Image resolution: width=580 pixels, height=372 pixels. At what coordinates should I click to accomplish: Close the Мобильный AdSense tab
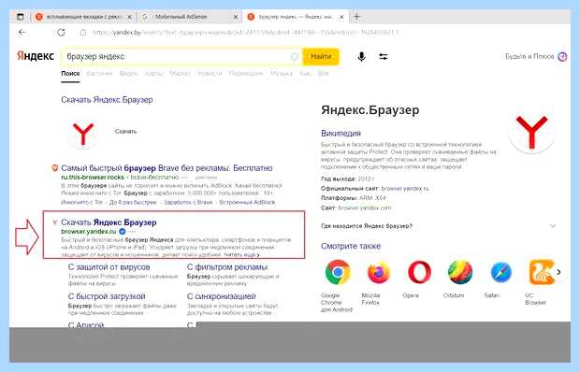tap(236, 17)
